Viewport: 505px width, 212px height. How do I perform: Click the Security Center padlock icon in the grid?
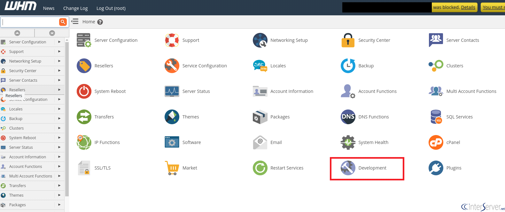point(348,40)
